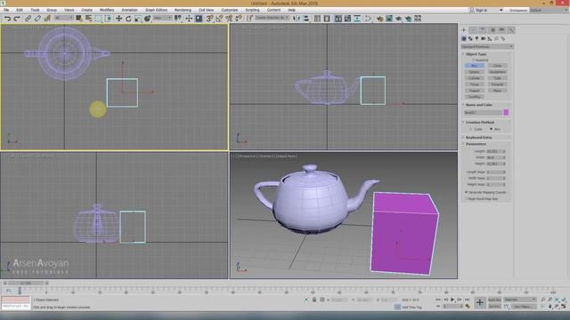
Task: Open the selection filter dropdown in toolbar
Action: pos(63,18)
